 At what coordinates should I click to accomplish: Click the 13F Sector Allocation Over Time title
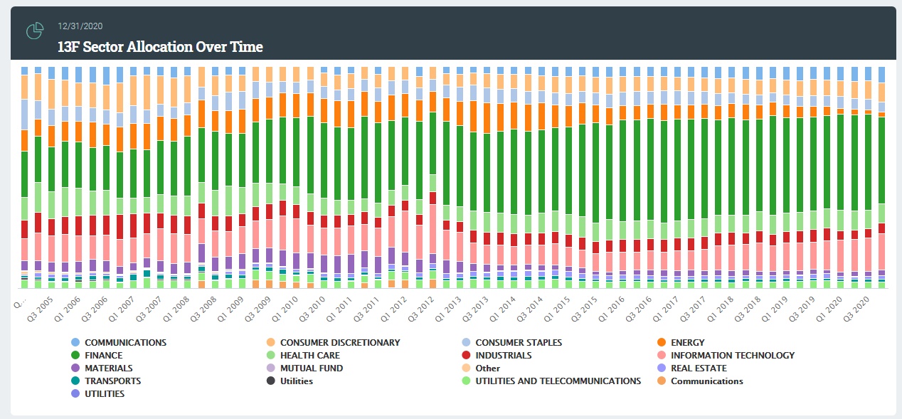160,48
